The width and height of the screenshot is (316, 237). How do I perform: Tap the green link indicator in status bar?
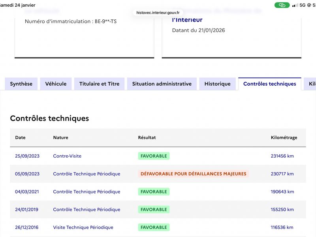click(282, 5)
